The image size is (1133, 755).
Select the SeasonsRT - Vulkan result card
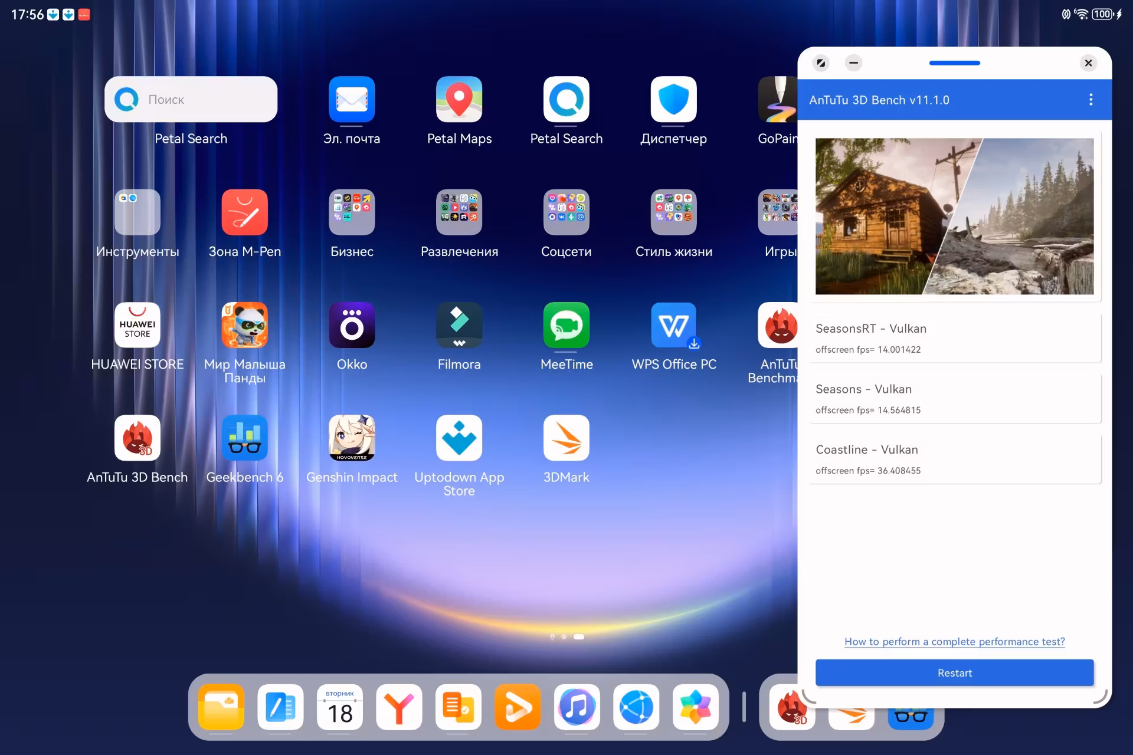954,338
